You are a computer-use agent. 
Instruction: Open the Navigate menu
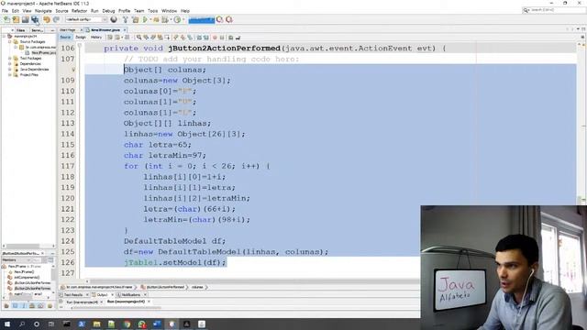pyautogui.click(x=43, y=11)
